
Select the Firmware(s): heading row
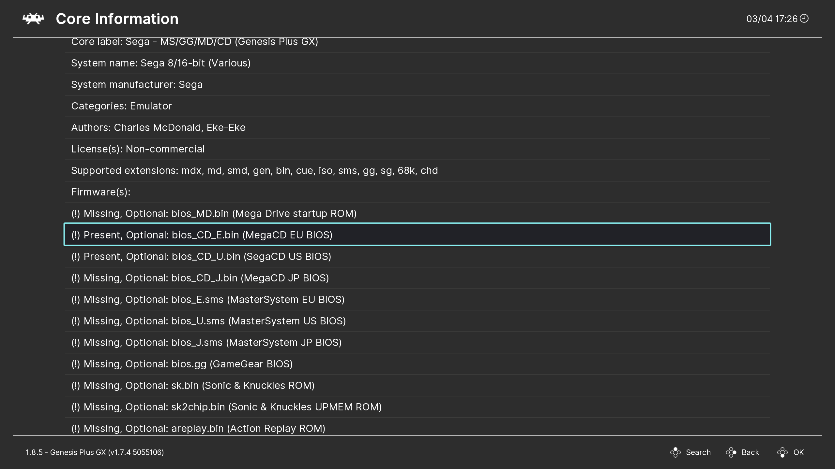point(417,192)
